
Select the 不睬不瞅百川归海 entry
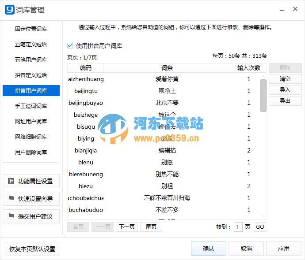coord(164,198)
